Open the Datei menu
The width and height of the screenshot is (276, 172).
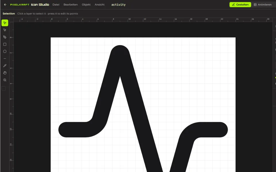point(56,5)
